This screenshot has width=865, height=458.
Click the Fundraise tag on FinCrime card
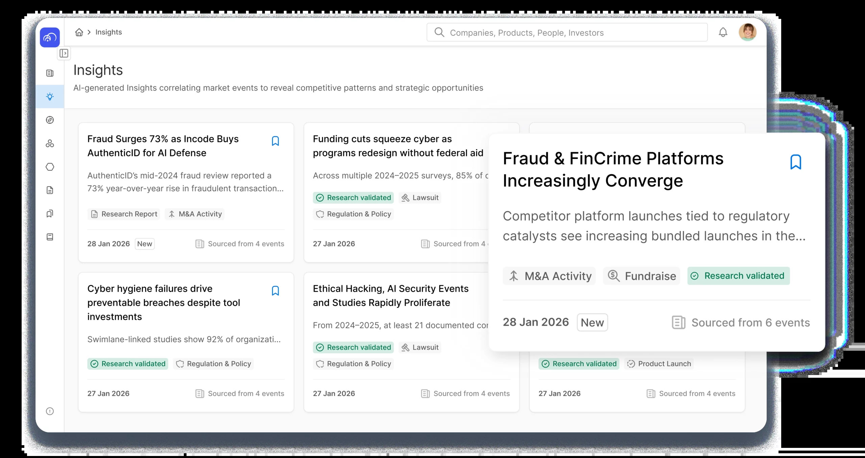(x=641, y=276)
